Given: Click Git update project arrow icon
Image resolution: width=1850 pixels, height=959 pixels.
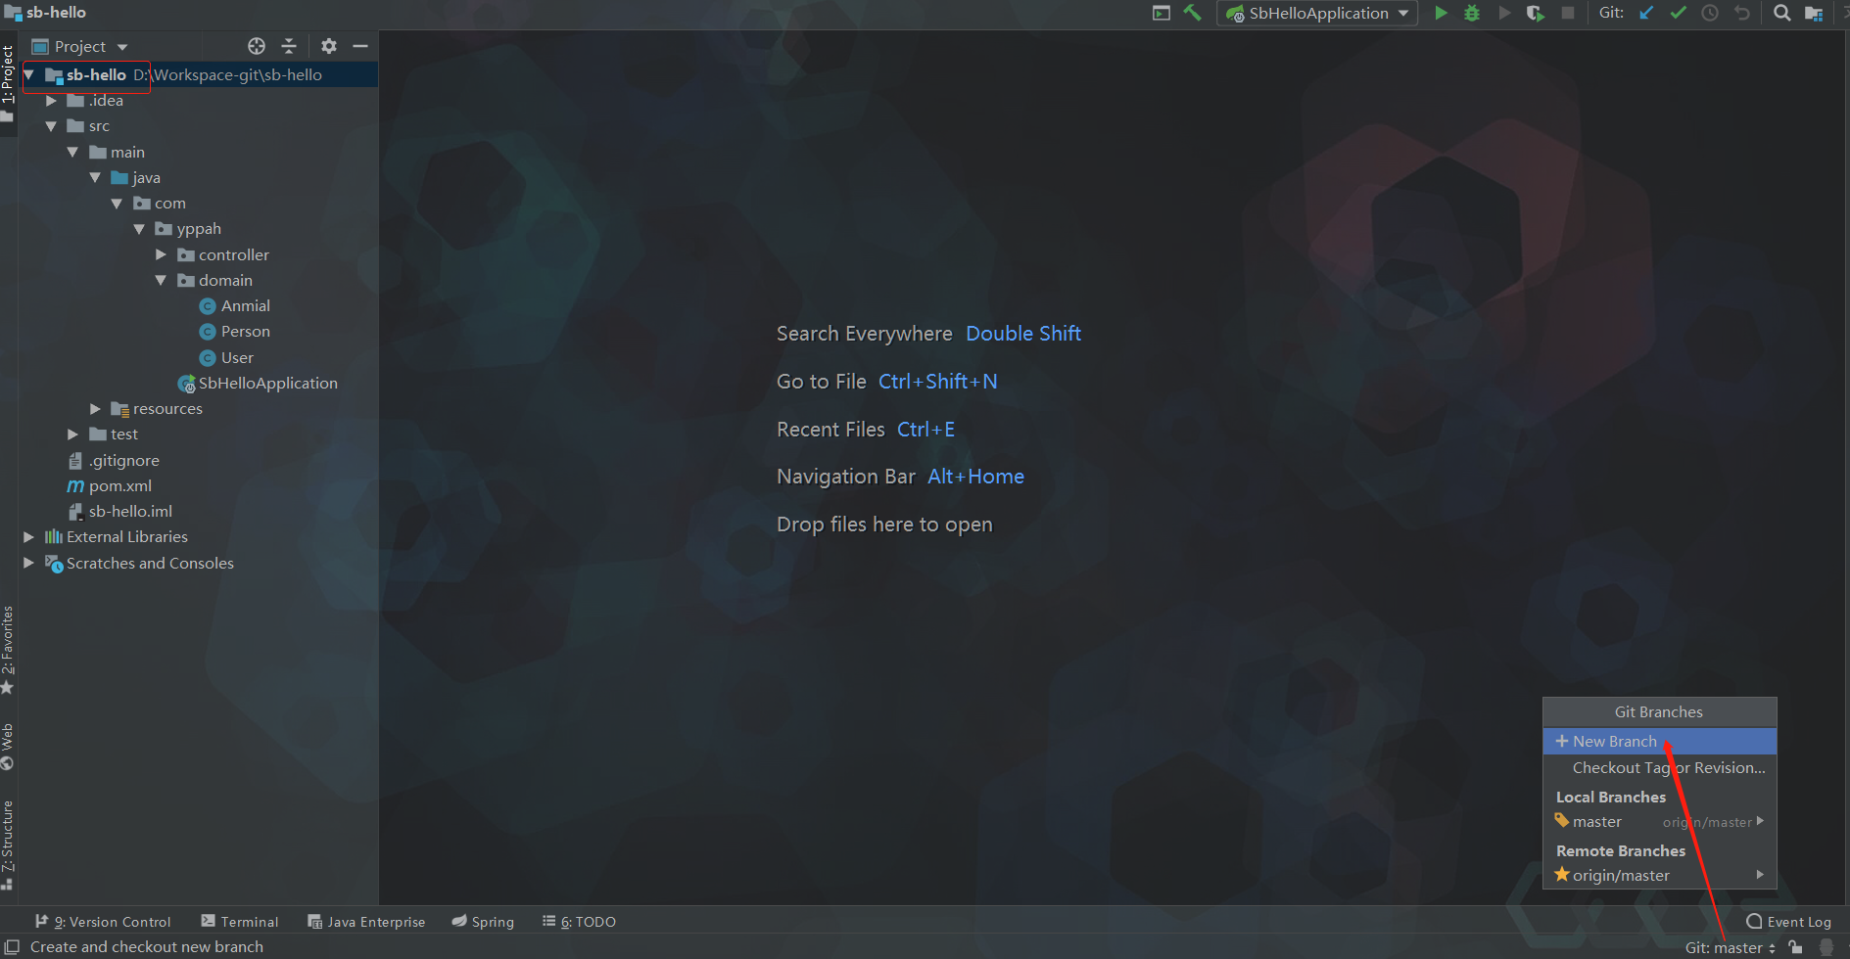Looking at the screenshot, I should pos(1646,14).
